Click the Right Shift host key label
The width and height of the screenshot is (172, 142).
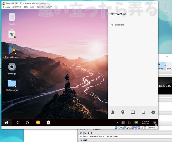(151, 128)
